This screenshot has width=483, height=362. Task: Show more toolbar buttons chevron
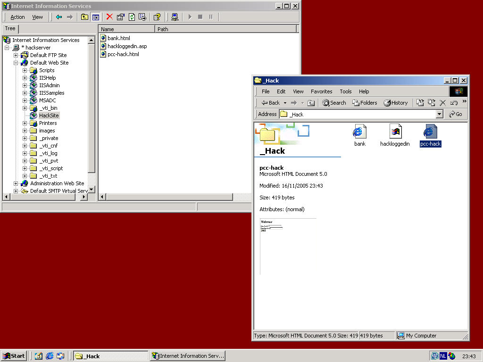464,101
